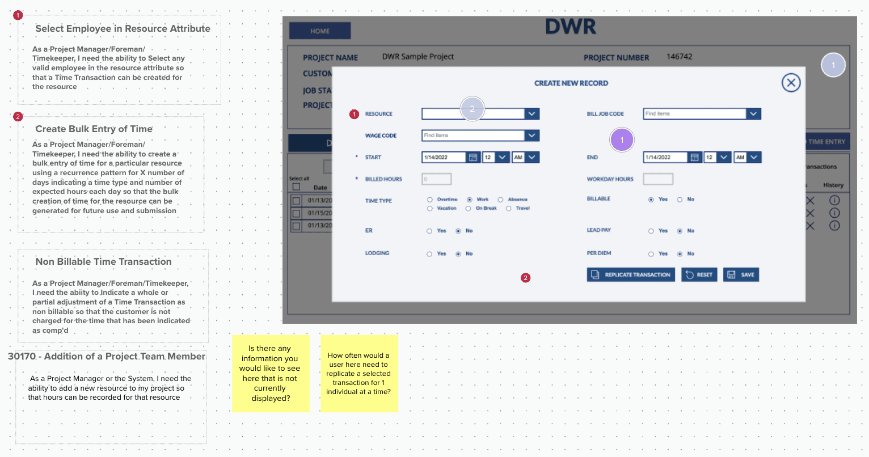Image resolution: width=869 pixels, height=457 pixels.
Task: Close the Create New Record dialog
Action: coord(791,83)
